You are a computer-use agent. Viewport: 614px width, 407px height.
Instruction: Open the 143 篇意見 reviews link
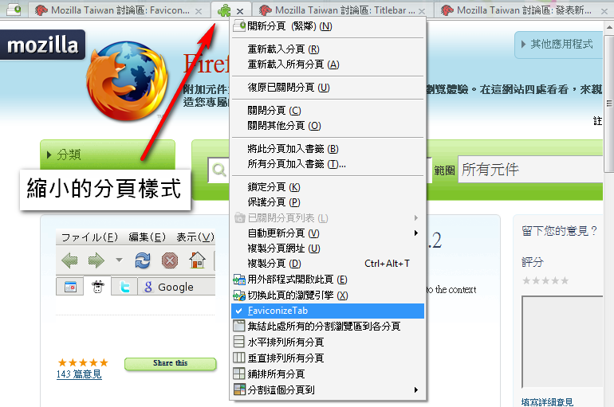[x=79, y=374]
